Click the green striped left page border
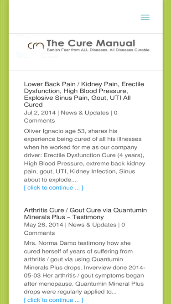The height and width of the screenshot is (304, 171). (x=4, y=152)
